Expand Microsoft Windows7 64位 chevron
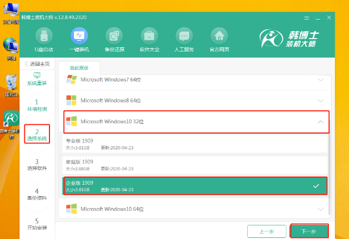The width and height of the screenshot is (349, 239). pos(321,80)
